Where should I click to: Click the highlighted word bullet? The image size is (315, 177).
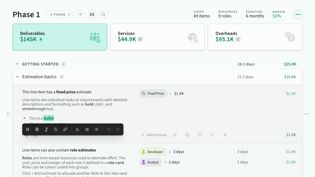[49, 118]
